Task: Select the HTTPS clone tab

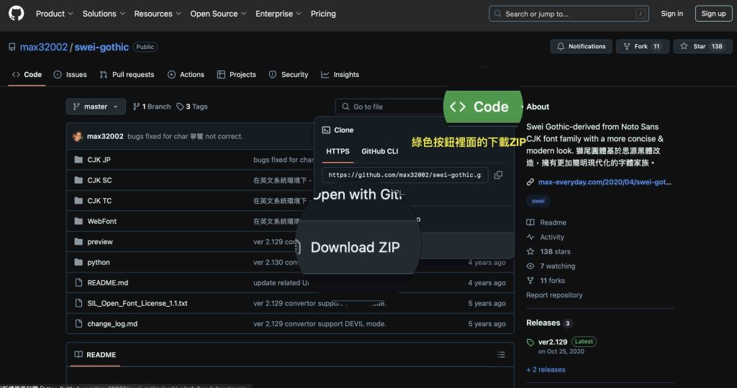Action: point(338,151)
